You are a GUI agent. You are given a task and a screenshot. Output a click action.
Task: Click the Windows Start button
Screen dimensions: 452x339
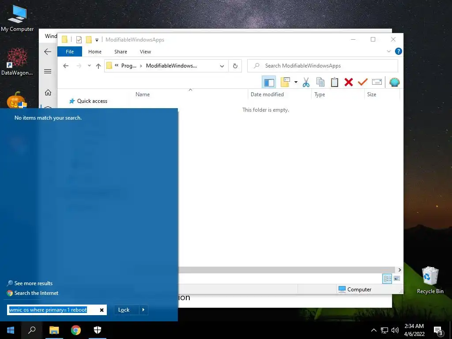click(x=11, y=330)
